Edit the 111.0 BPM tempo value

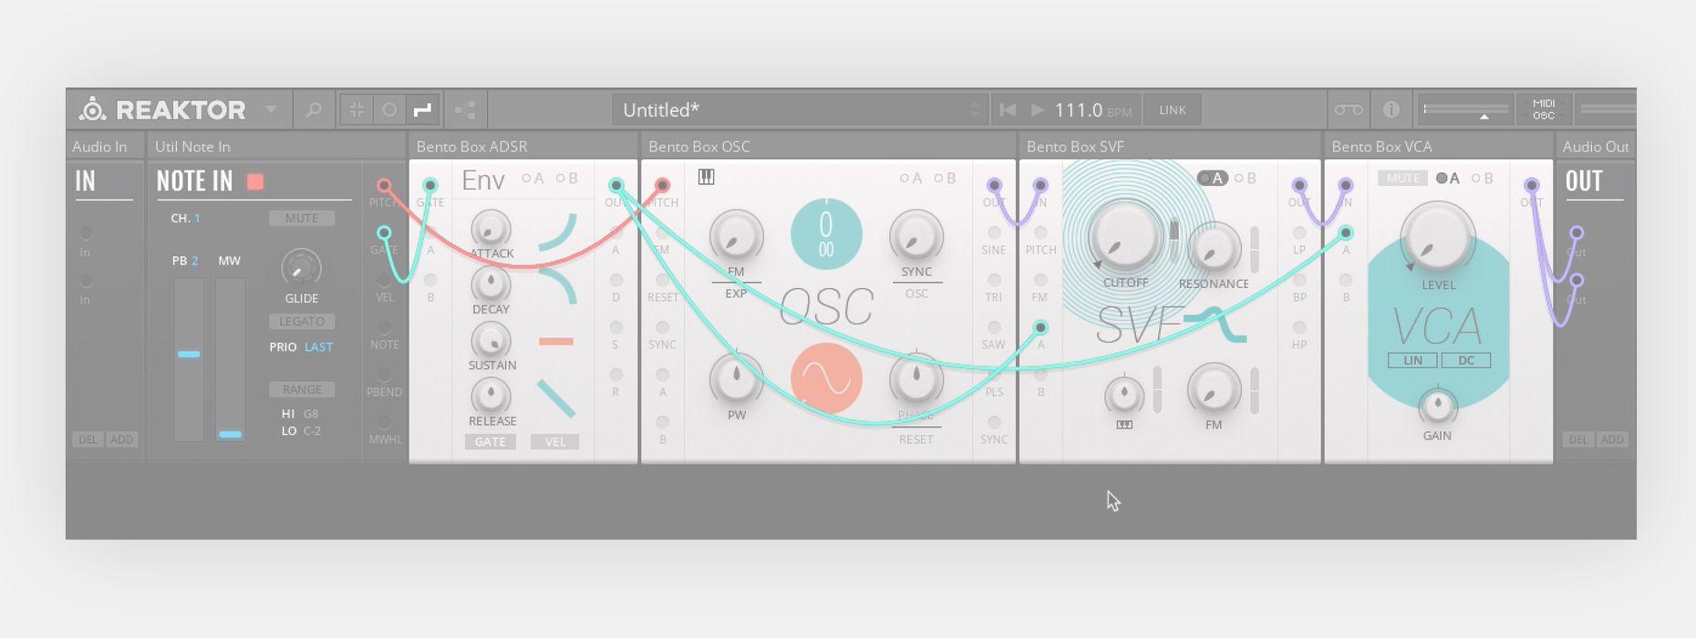click(1079, 110)
